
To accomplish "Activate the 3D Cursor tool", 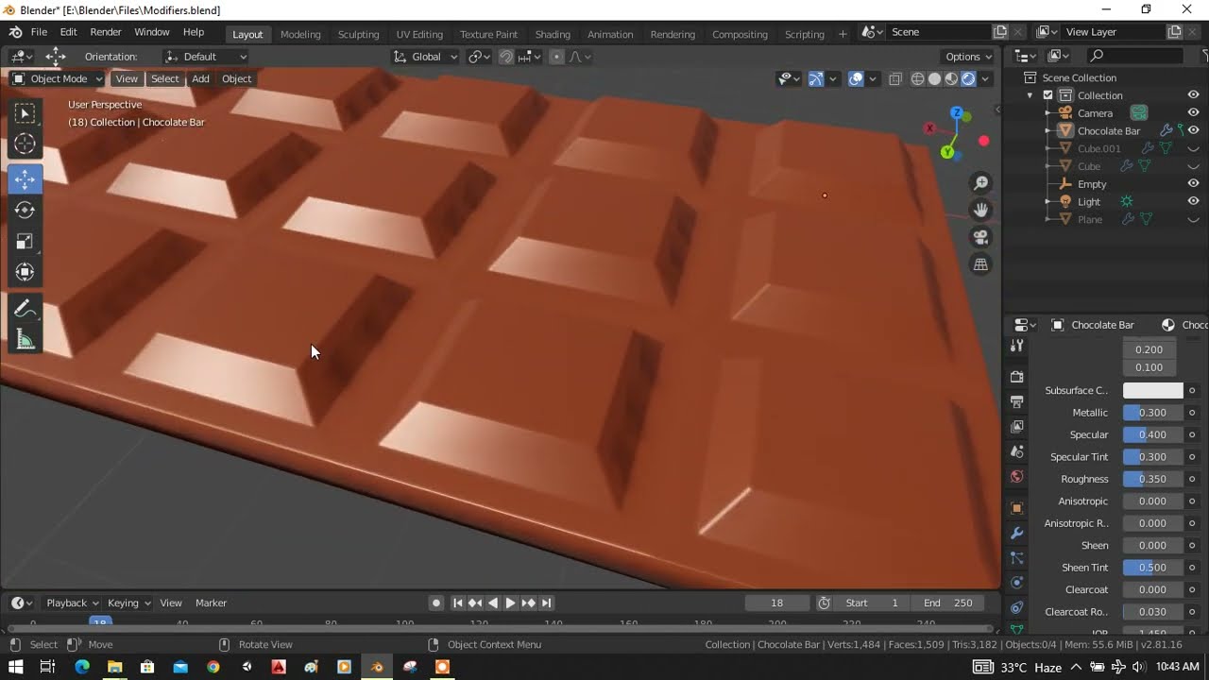I will 26,144.
